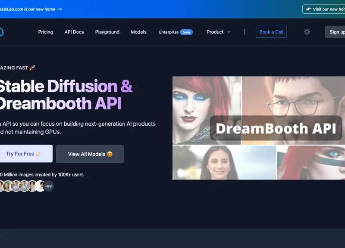Click the heart-eyes emoji on View All Models

tap(110, 154)
